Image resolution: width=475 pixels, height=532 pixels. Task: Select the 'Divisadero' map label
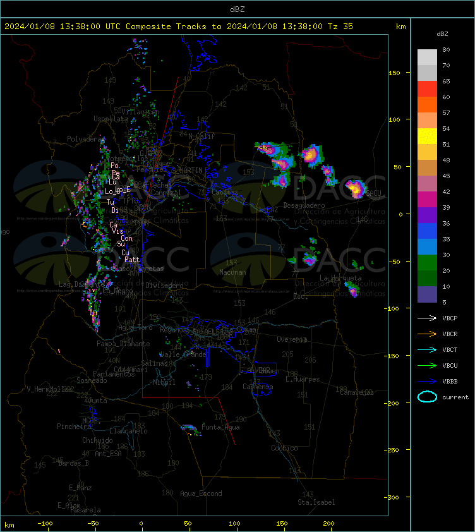point(165,286)
